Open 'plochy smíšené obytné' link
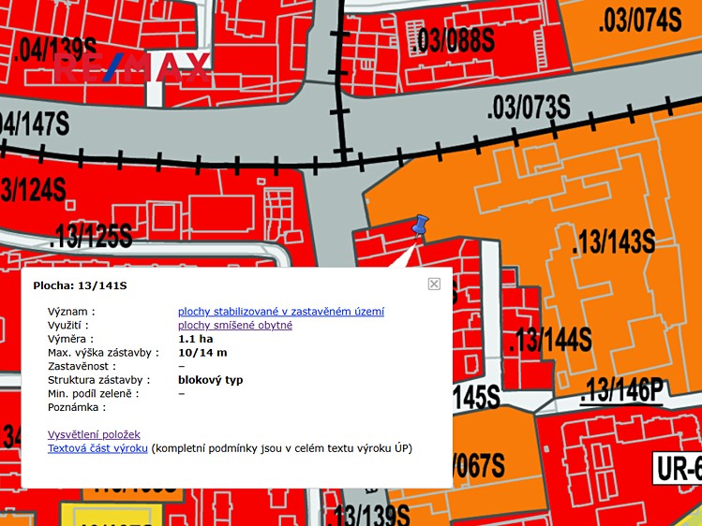This screenshot has width=702, height=526. click(235, 325)
